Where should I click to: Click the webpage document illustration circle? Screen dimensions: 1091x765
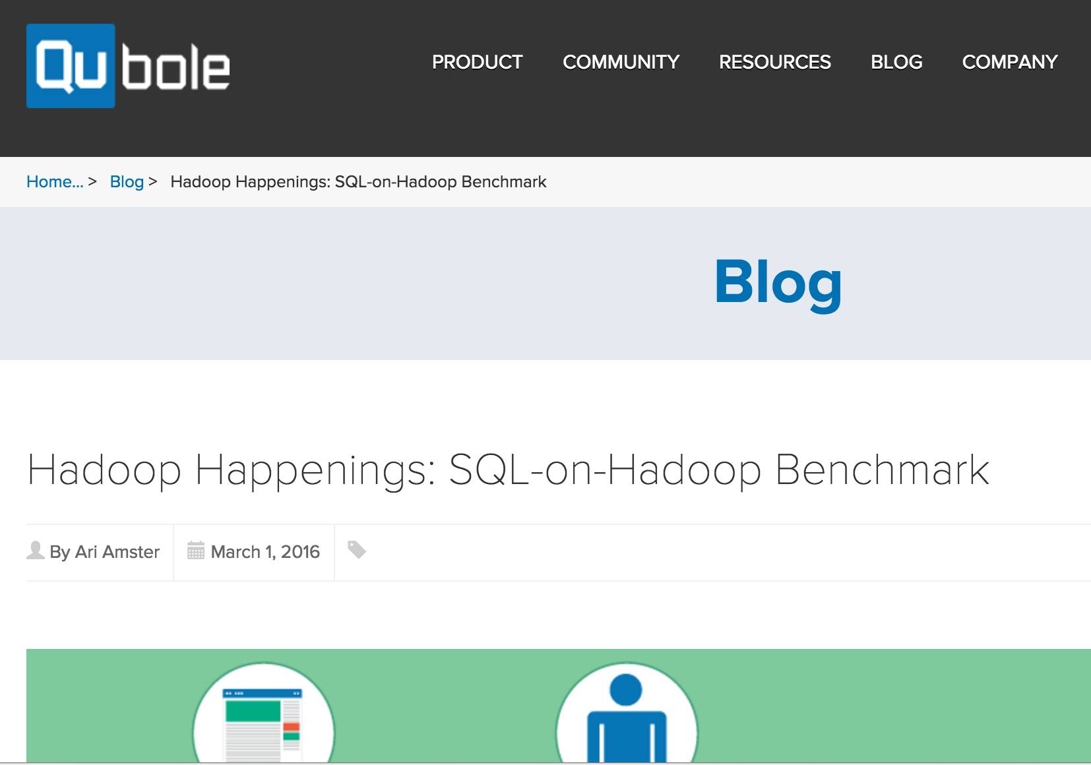pyautogui.click(x=263, y=714)
